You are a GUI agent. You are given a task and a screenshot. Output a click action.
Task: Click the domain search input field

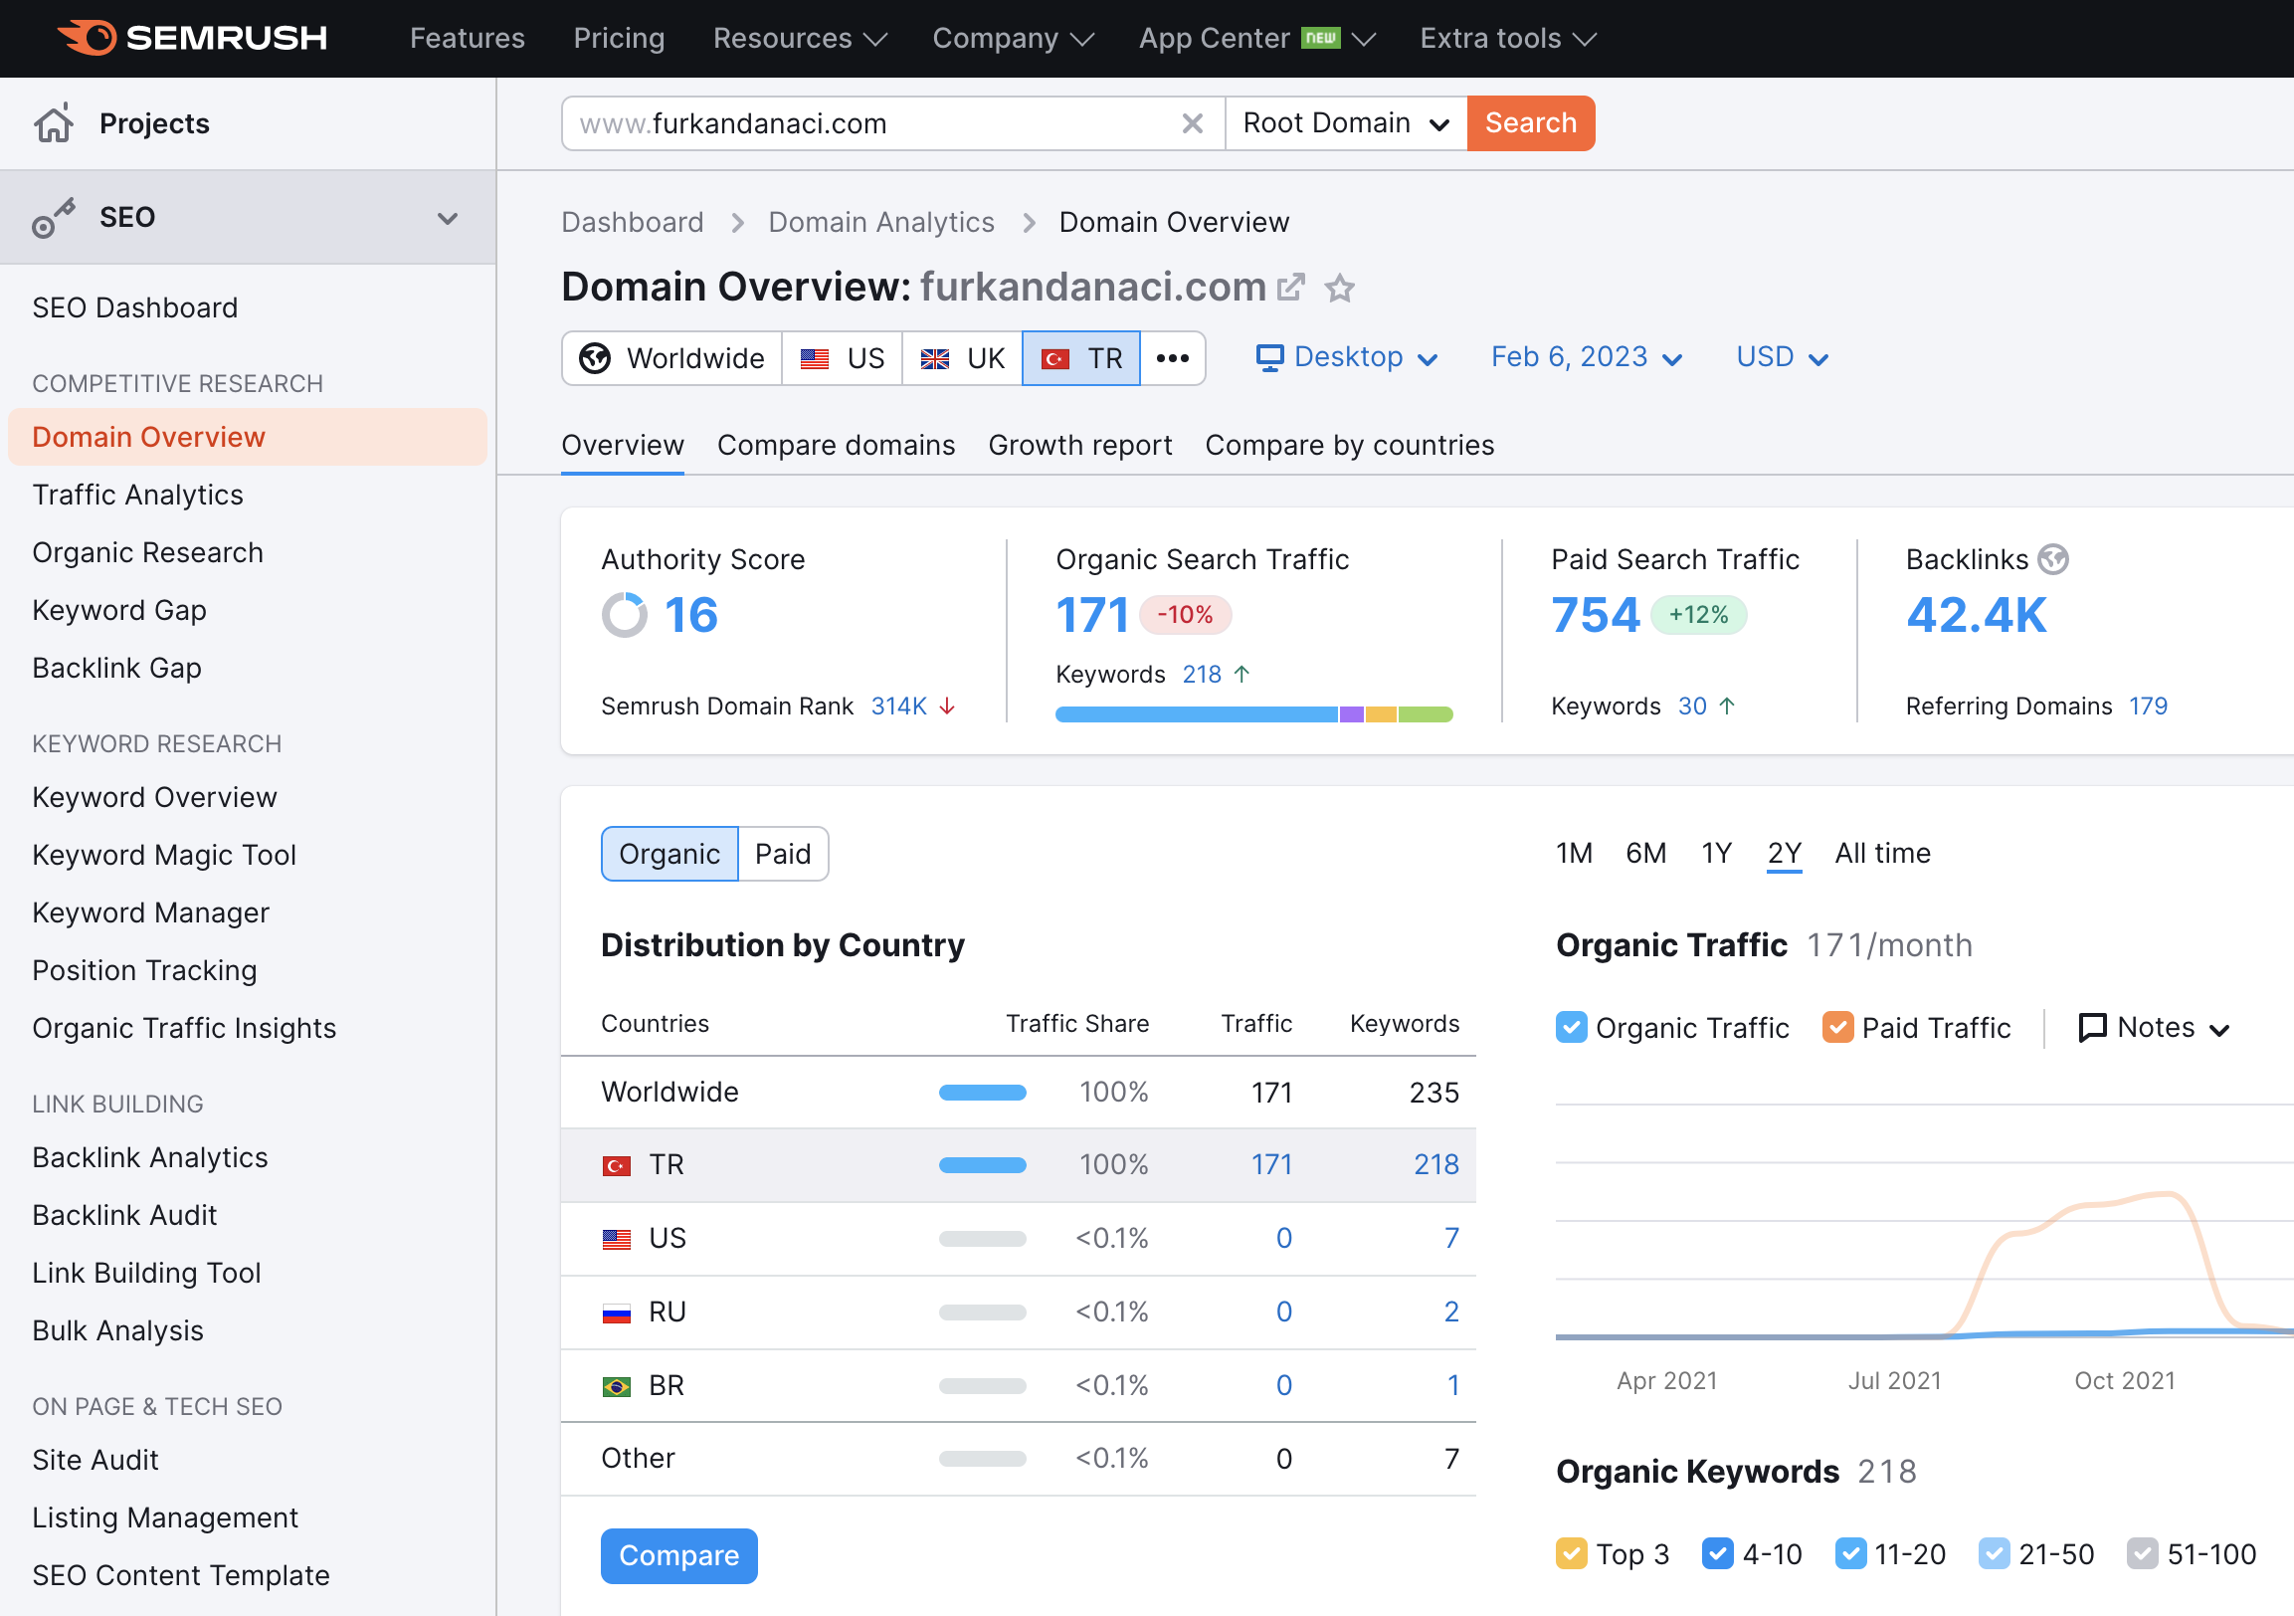tap(870, 122)
